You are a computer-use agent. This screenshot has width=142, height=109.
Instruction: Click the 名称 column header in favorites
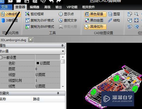(16, 99)
